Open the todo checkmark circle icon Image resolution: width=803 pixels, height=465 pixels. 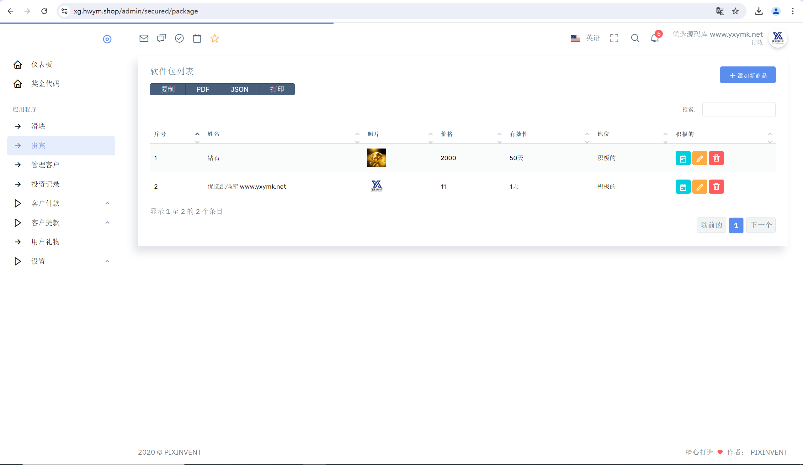pyautogui.click(x=179, y=39)
